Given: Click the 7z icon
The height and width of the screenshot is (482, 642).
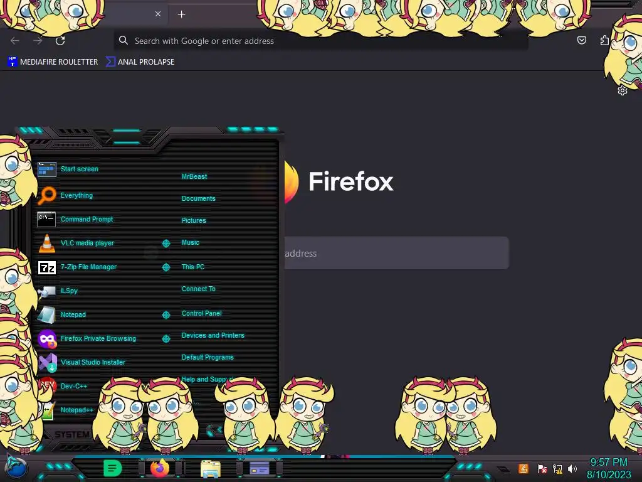Looking at the screenshot, I should click(x=46, y=267).
